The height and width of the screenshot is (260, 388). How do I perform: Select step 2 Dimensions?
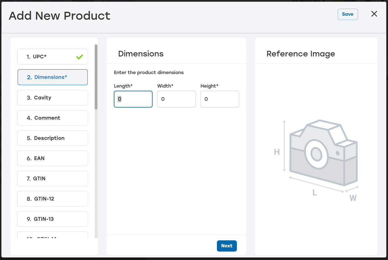[53, 77]
